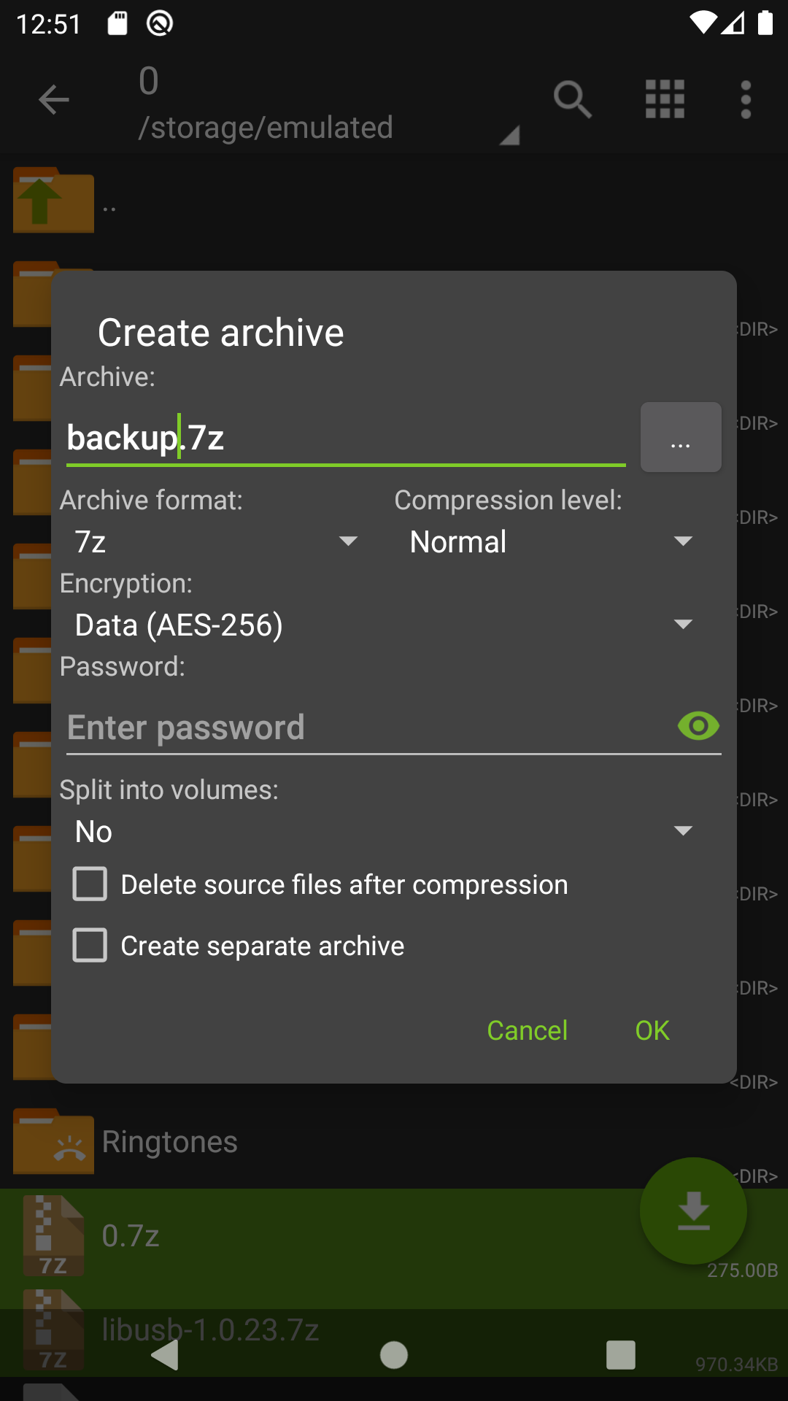Tap the Enter password field

(x=328, y=727)
